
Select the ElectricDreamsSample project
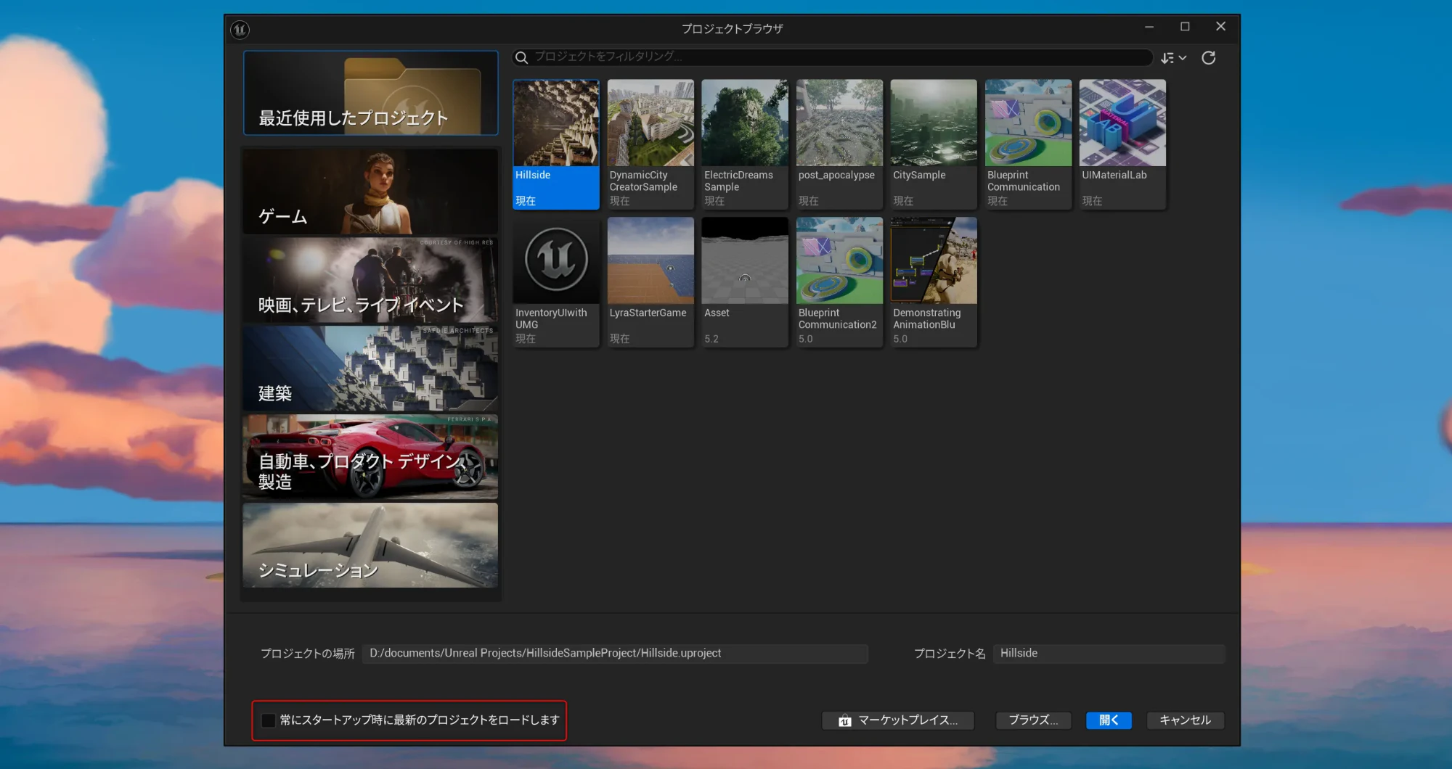pos(745,144)
